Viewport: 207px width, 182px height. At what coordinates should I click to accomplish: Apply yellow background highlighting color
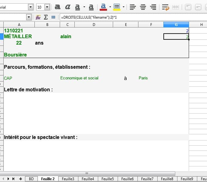pyautogui.click(x=117, y=7)
